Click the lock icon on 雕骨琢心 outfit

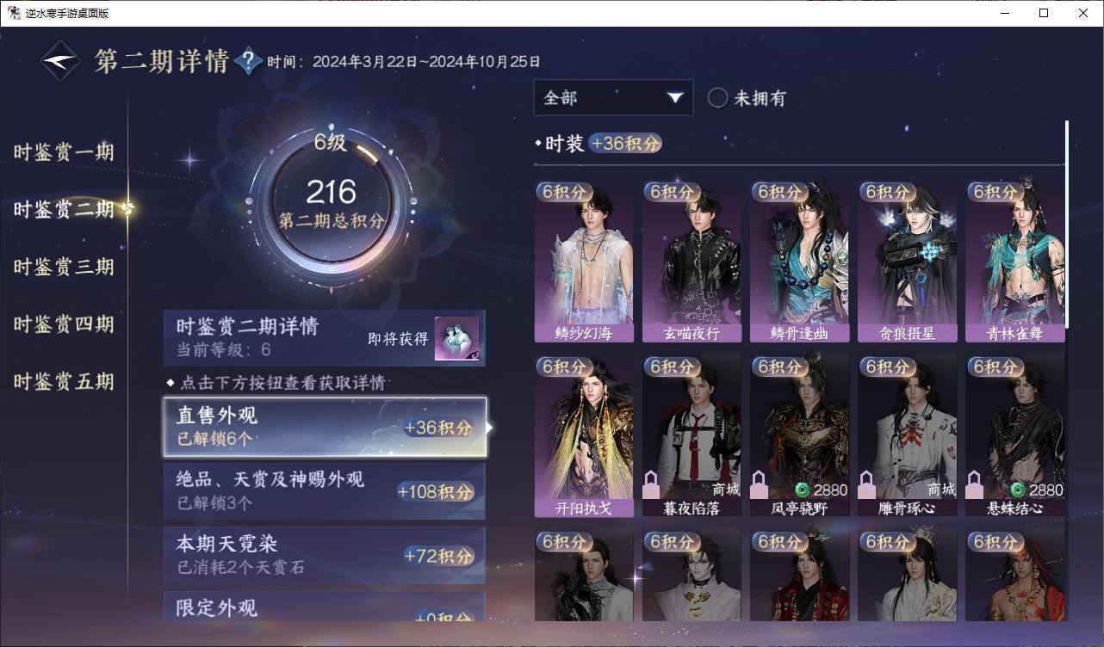867,484
